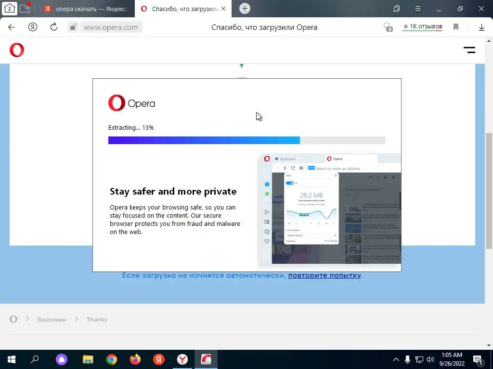
Task: Open the taskbar clock and date
Action: click(x=452, y=359)
